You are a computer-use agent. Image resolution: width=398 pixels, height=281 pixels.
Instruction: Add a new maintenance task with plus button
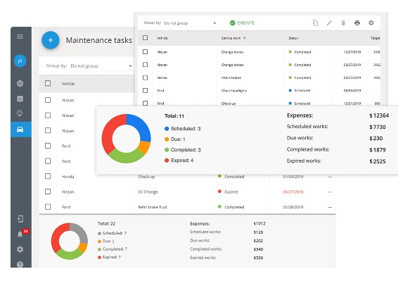coord(50,40)
